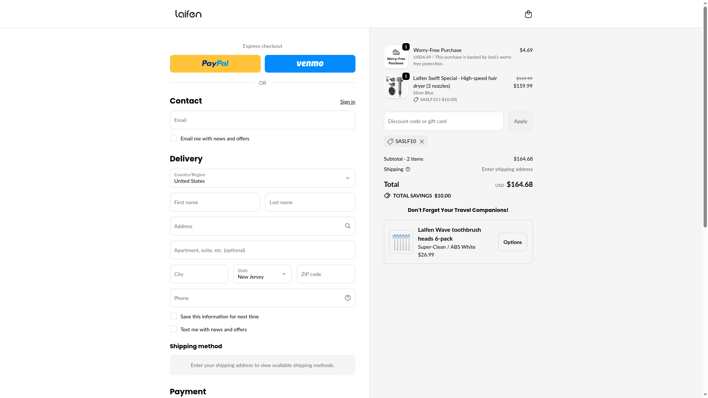The width and height of the screenshot is (708, 398).
Task: Pay with the PayPal express button
Action: click(x=215, y=64)
